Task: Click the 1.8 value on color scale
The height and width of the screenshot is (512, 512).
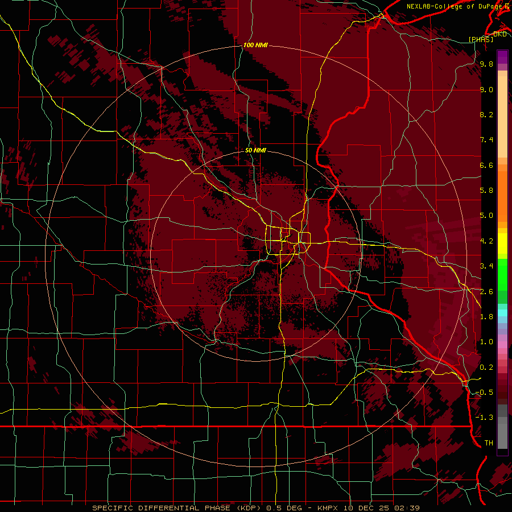Action: click(486, 317)
